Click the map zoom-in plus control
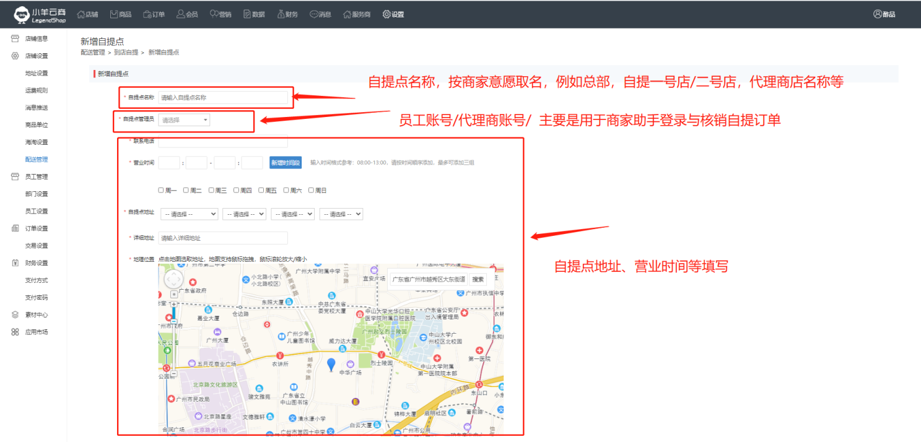The width and height of the screenshot is (921, 442). tap(174, 304)
